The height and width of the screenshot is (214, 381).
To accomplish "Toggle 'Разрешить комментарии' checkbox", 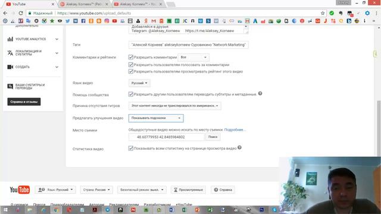I will point(131,57).
